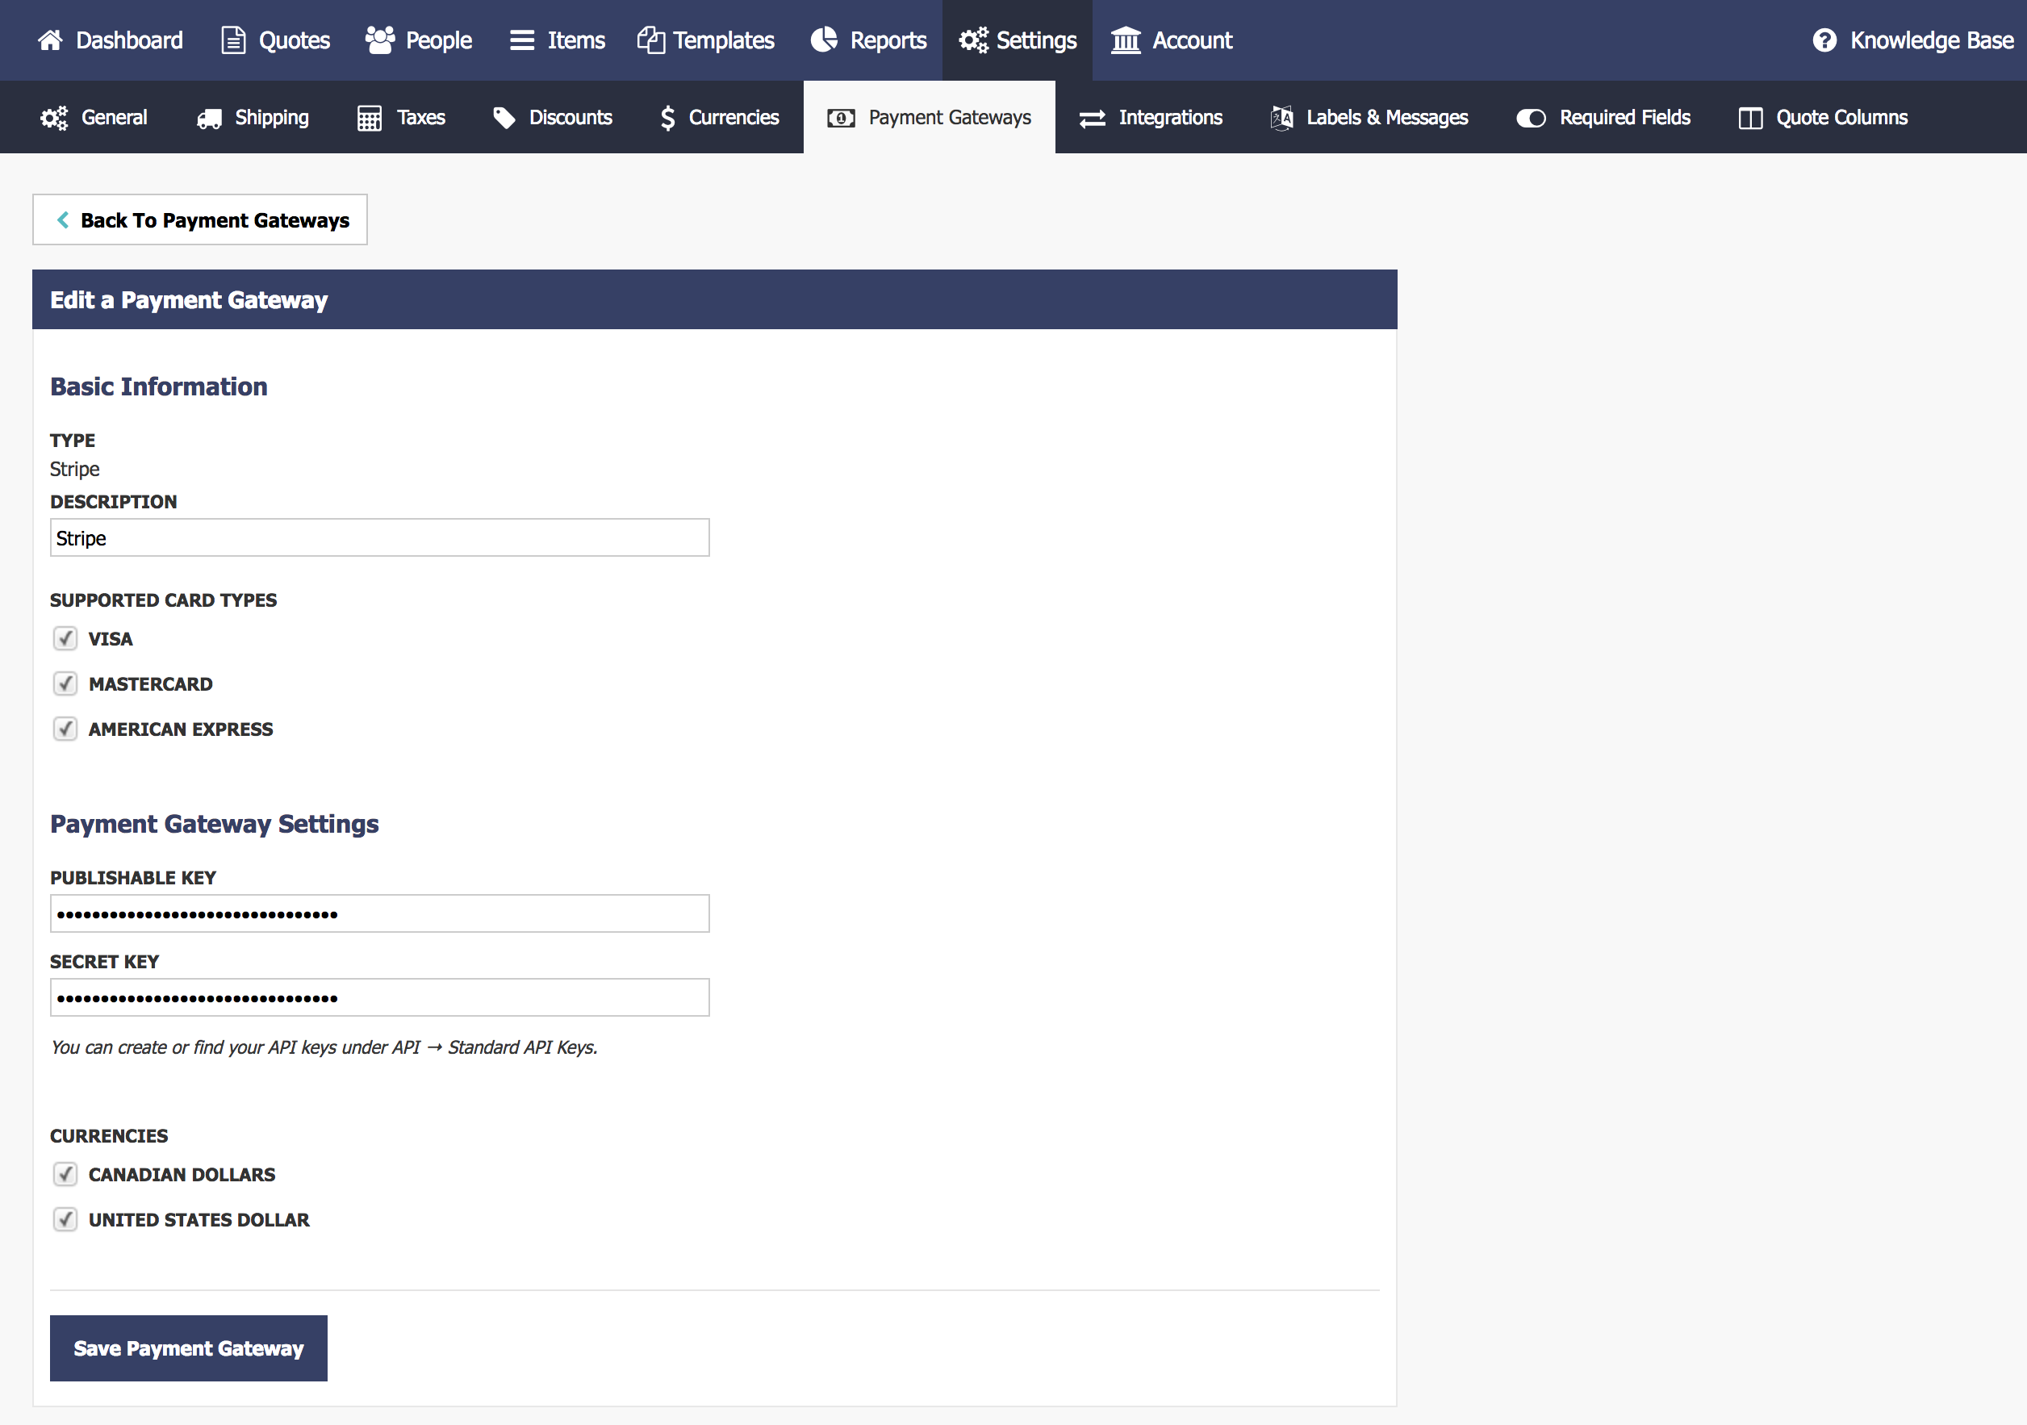The image size is (2027, 1425).
Task: Uncheck the United States Dollar checkbox
Action: [65, 1219]
